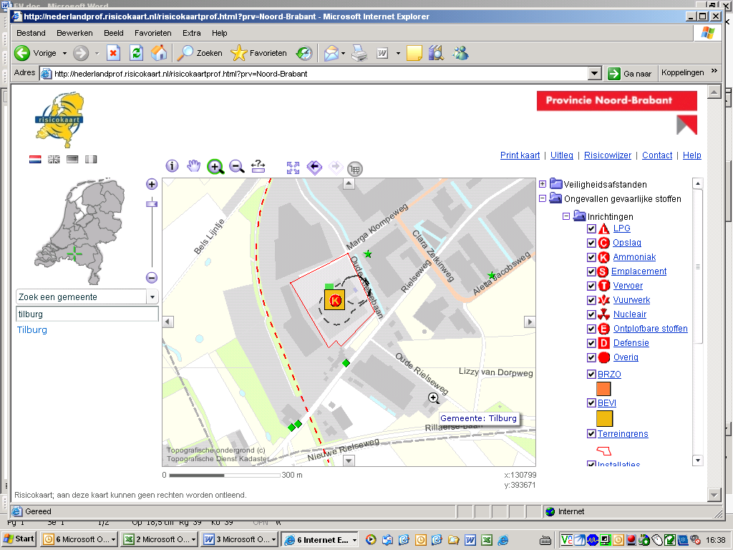The height and width of the screenshot is (550, 733).
Task: Click the IE Back button
Action: point(22,53)
